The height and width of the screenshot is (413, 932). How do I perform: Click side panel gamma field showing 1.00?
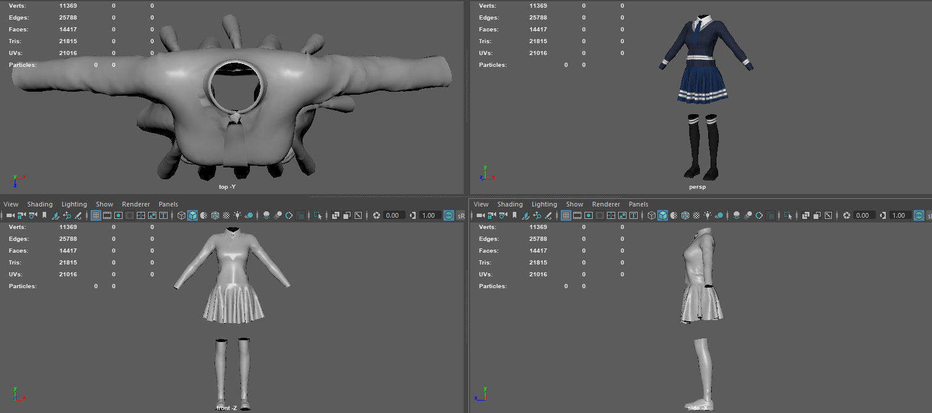coord(901,215)
